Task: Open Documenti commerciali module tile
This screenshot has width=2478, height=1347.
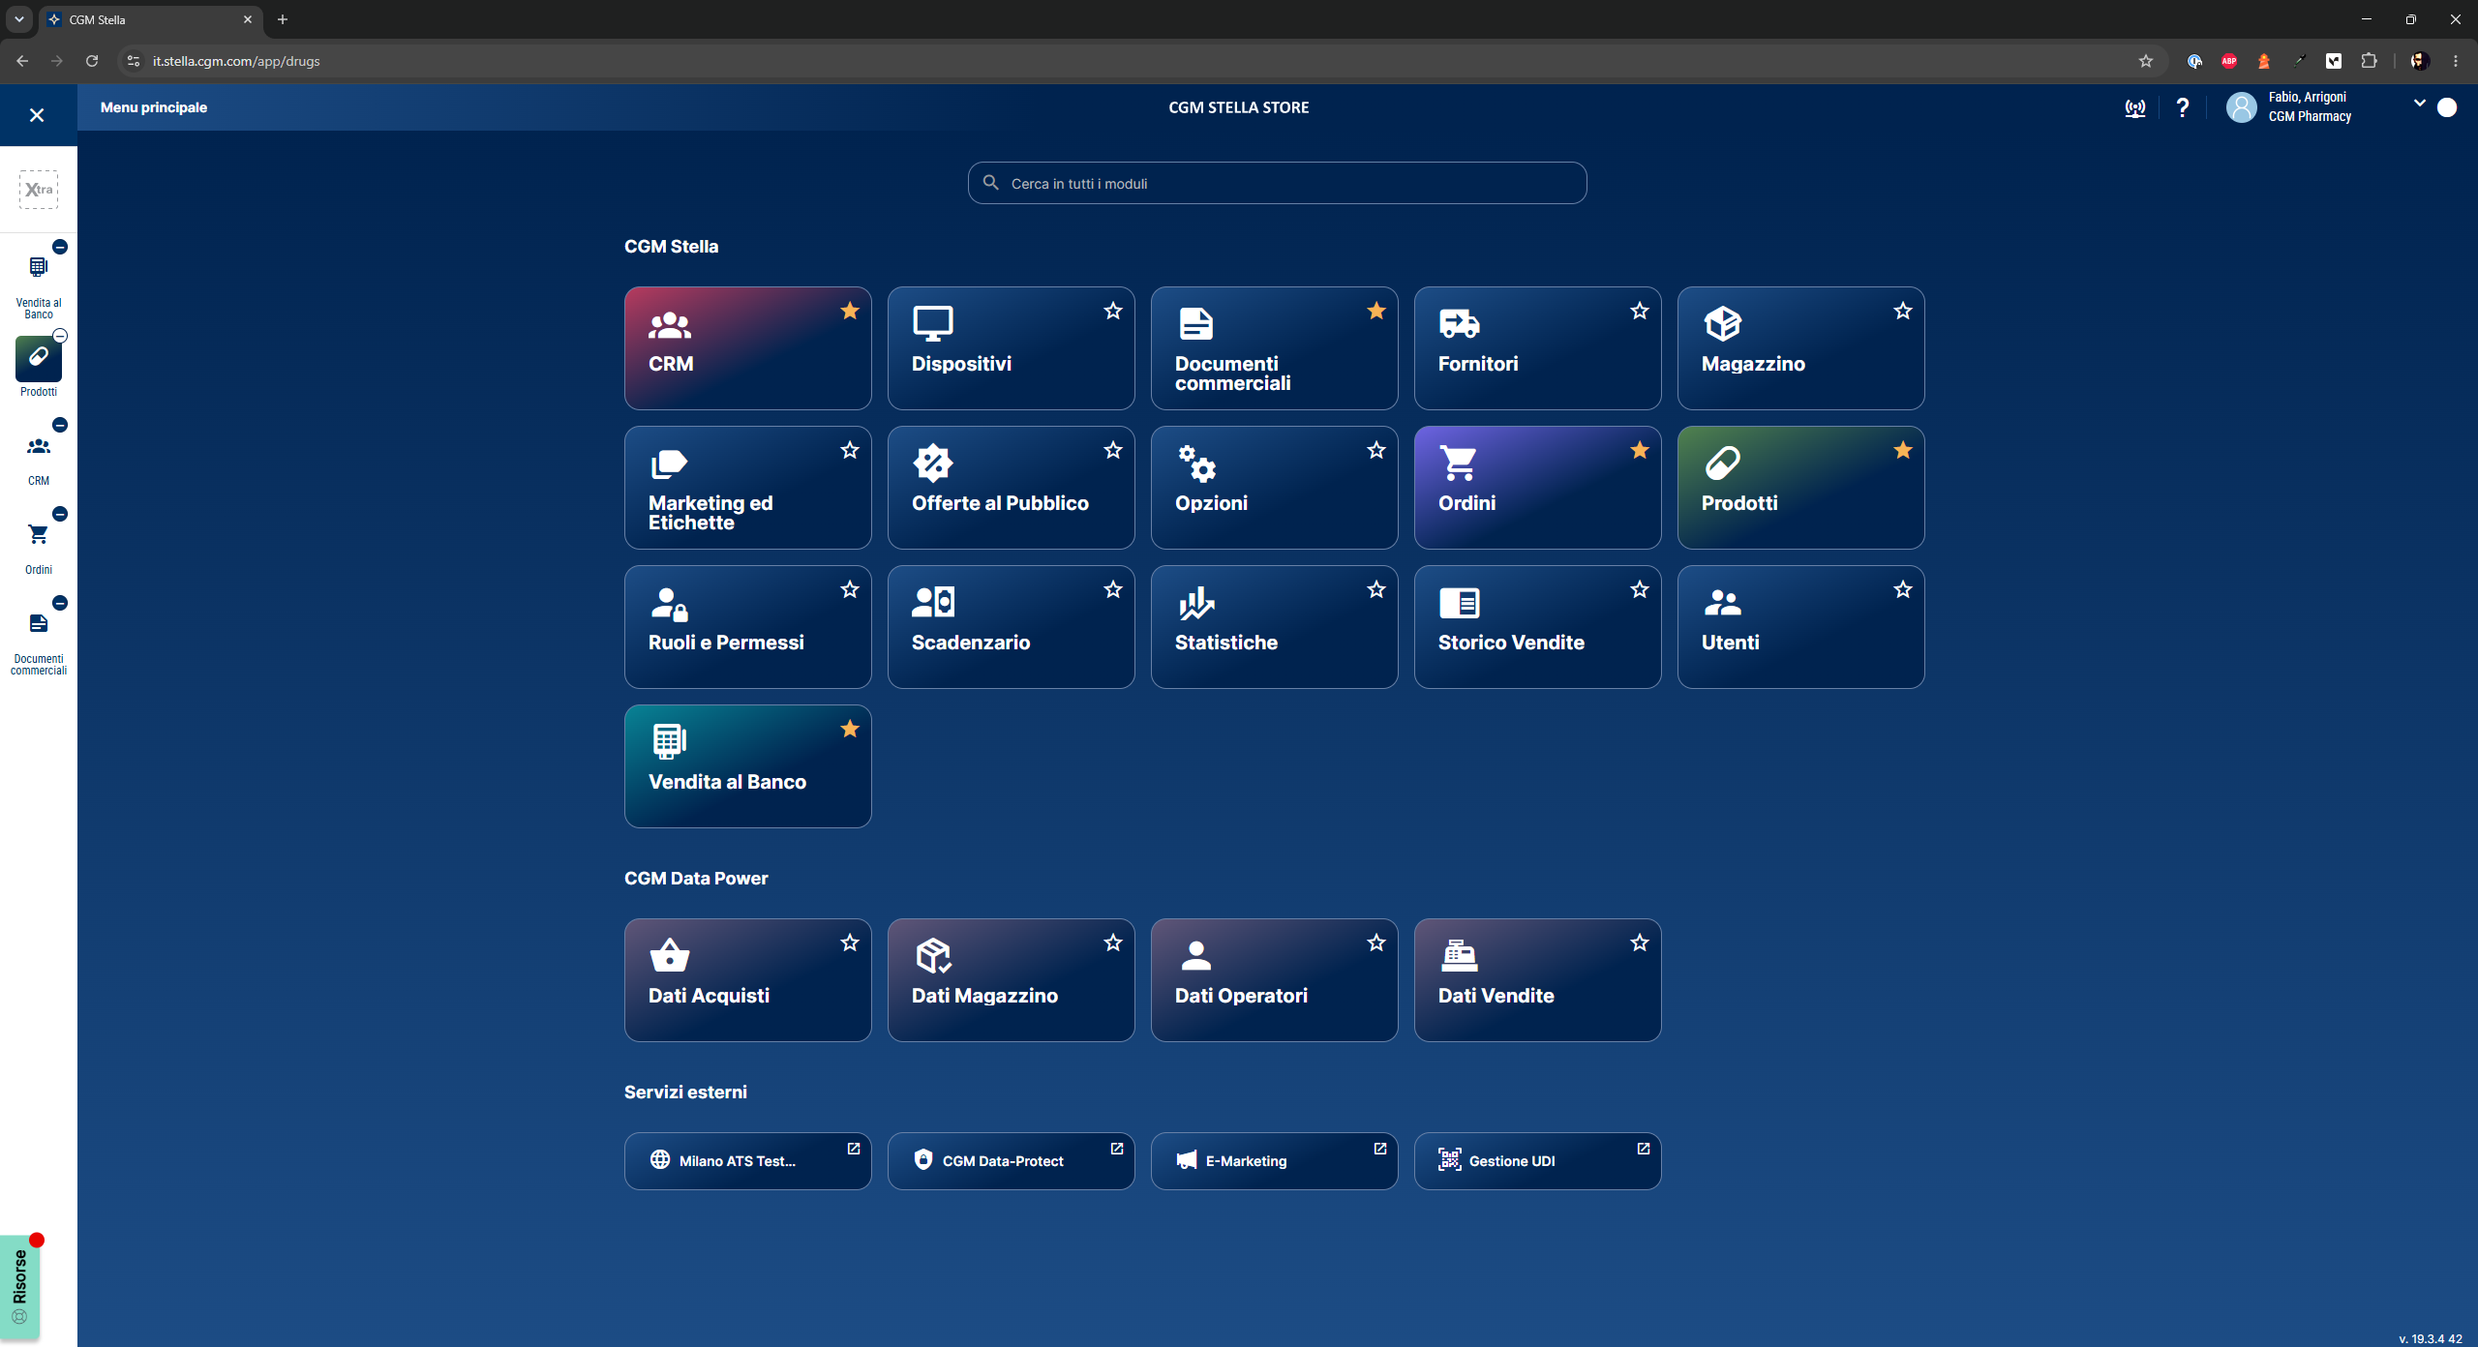Action: [1274, 347]
